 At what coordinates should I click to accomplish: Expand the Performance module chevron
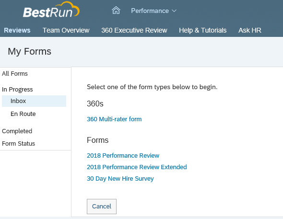coord(174,11)
